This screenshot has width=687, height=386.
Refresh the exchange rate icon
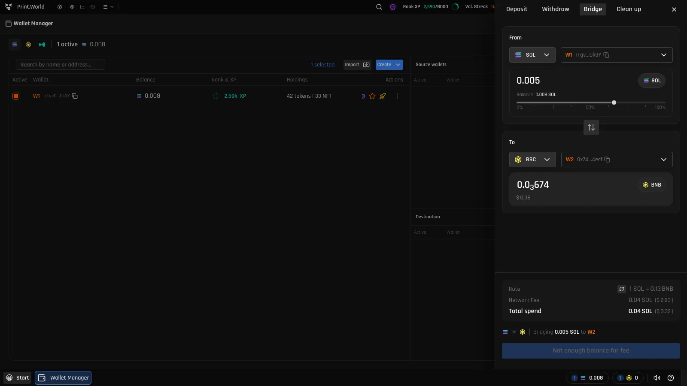pyautogui.click(x=622, y=289)
